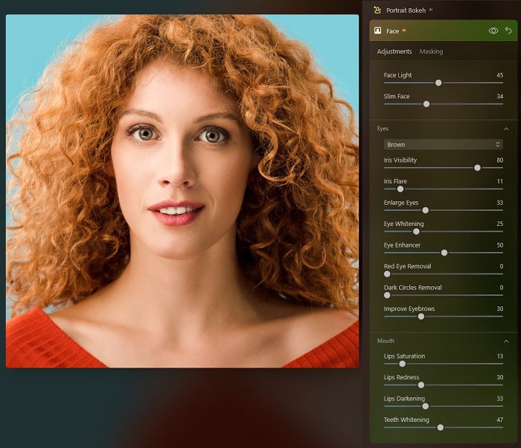Click the Face Light value 45
The height and width of the screenshot is (448, 521).
(x=499, y=75)
